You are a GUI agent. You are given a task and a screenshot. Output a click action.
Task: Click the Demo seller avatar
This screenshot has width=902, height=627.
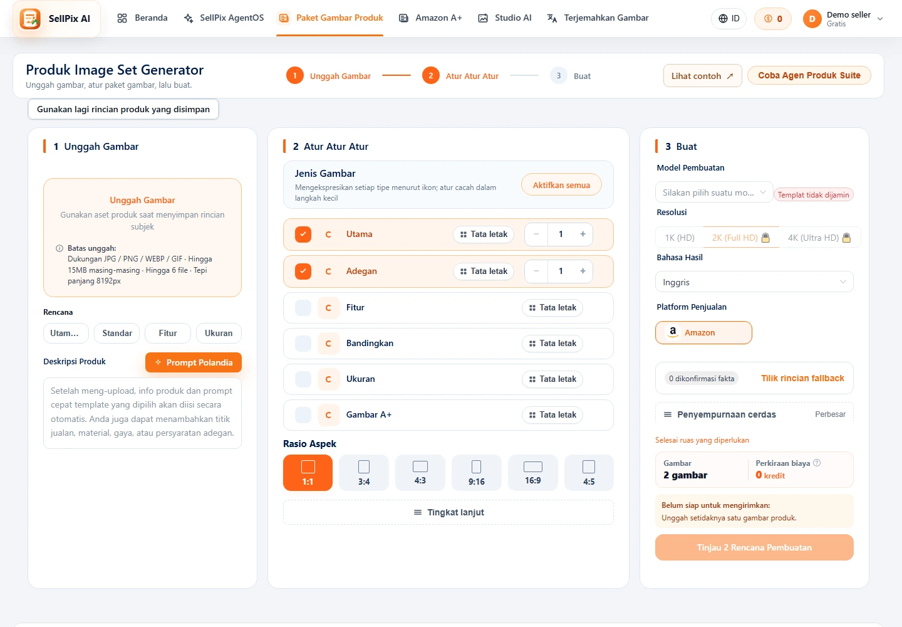point(812,19)
